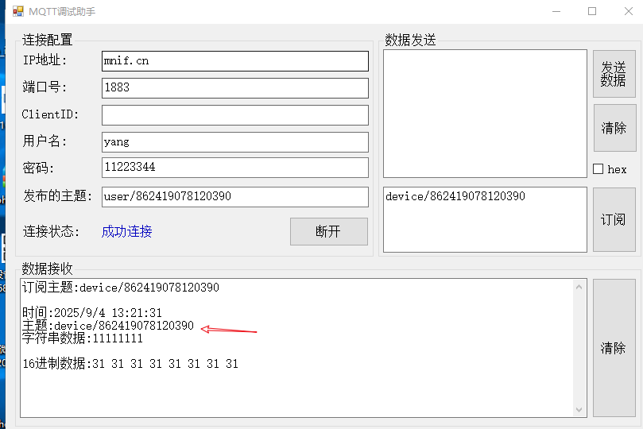The image size is (643, 429).
Task: Disconnect using the 断开 button
Action: pos(329,231)
